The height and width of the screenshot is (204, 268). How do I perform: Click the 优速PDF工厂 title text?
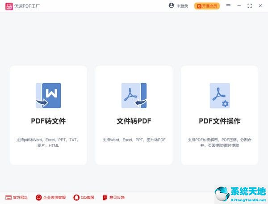coord(27,6)
